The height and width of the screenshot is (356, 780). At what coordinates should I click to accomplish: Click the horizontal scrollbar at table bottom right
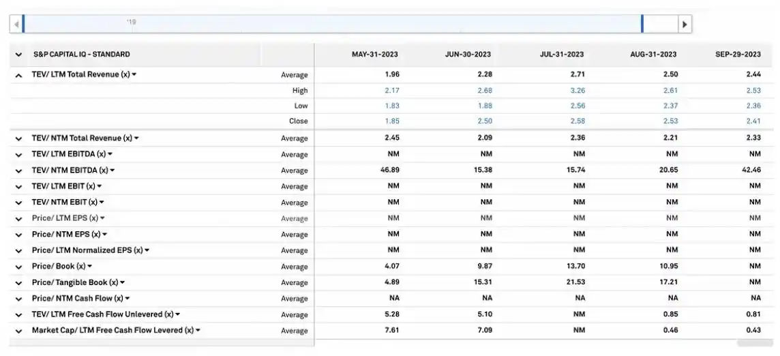(753, 343)
